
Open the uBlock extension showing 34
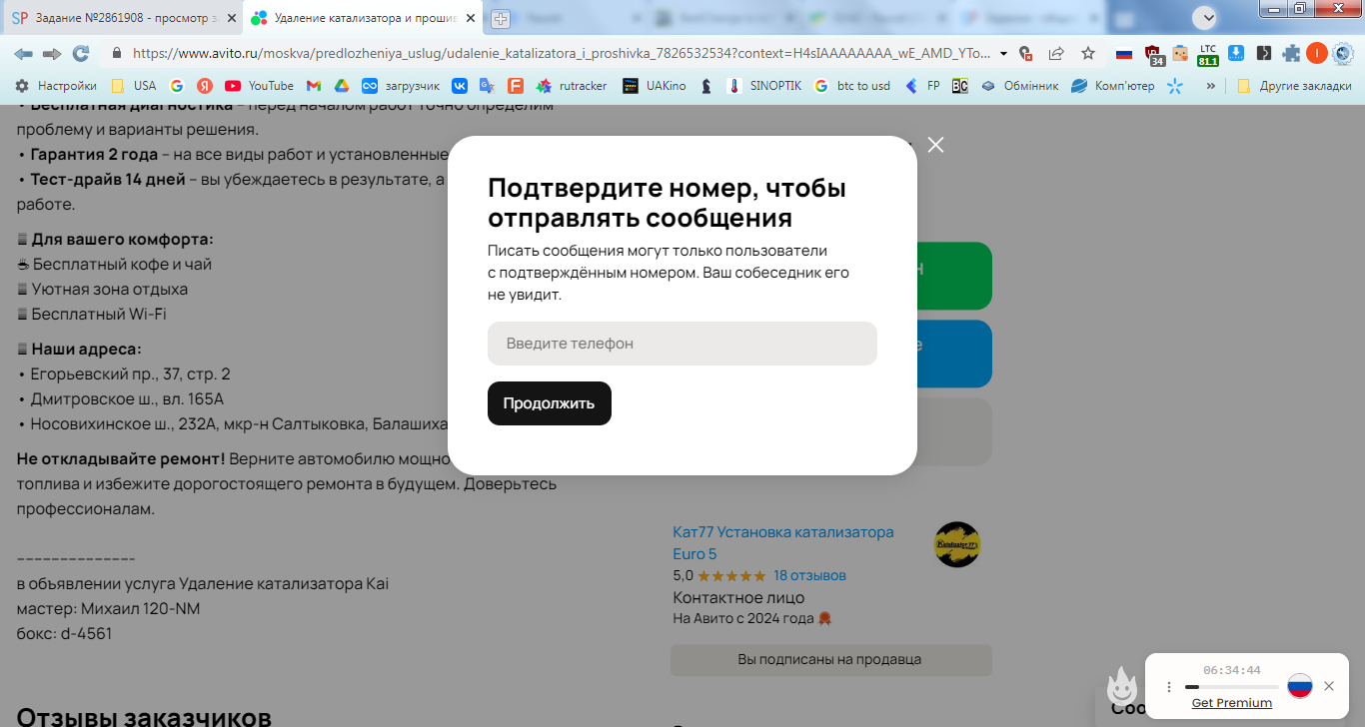[x=1154, y=55]
